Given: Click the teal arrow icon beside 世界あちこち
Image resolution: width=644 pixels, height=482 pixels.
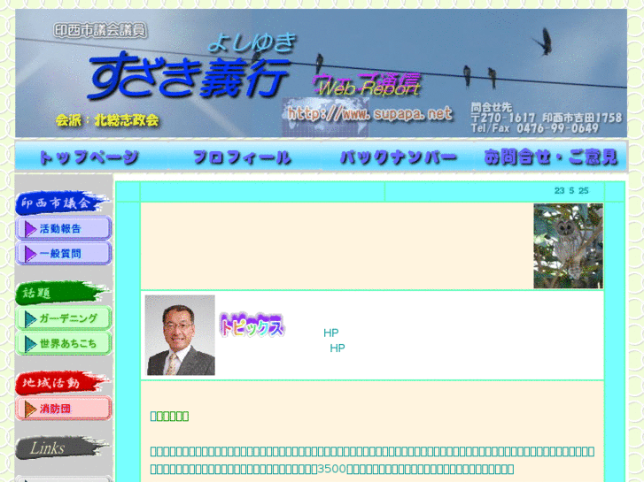Looking at the screenshot, I should [x=30, y=344].
